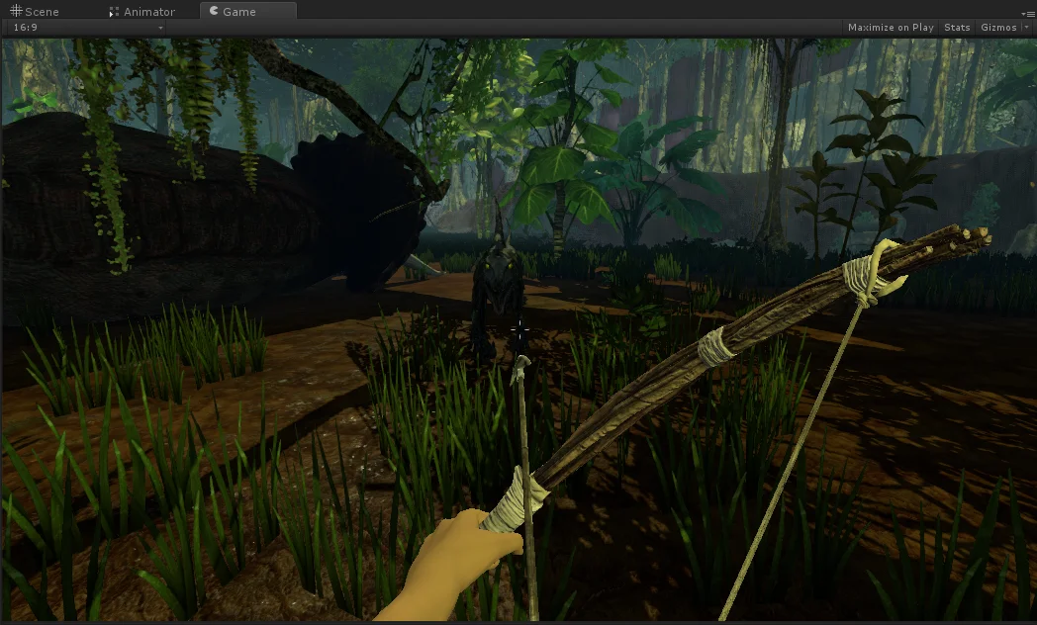Click the white crosshair in the game view

tap(519, 330)
